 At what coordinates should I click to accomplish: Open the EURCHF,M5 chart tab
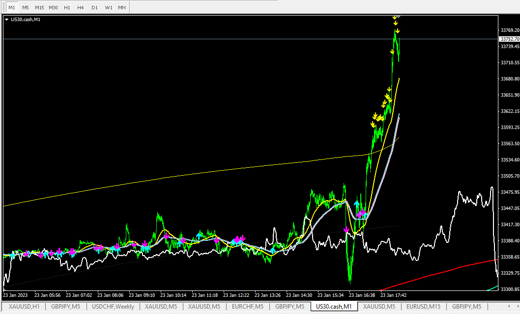tap(248, 306)
